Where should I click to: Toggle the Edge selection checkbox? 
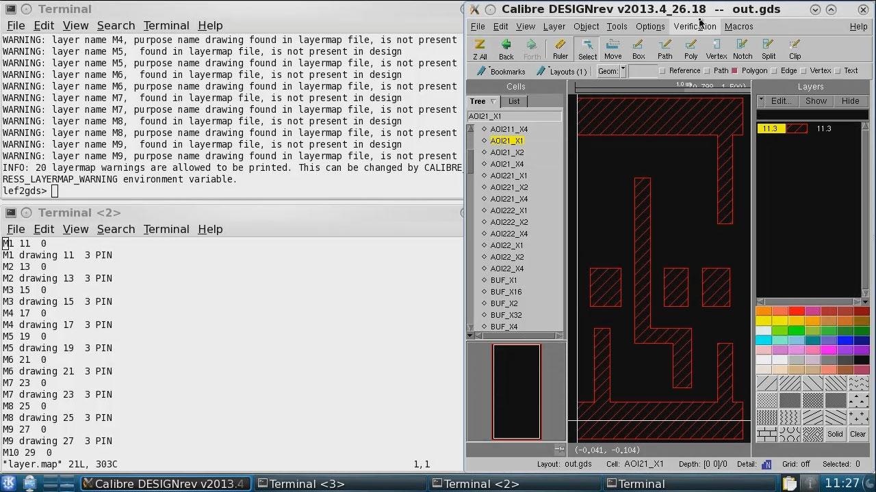pos(774,71)
